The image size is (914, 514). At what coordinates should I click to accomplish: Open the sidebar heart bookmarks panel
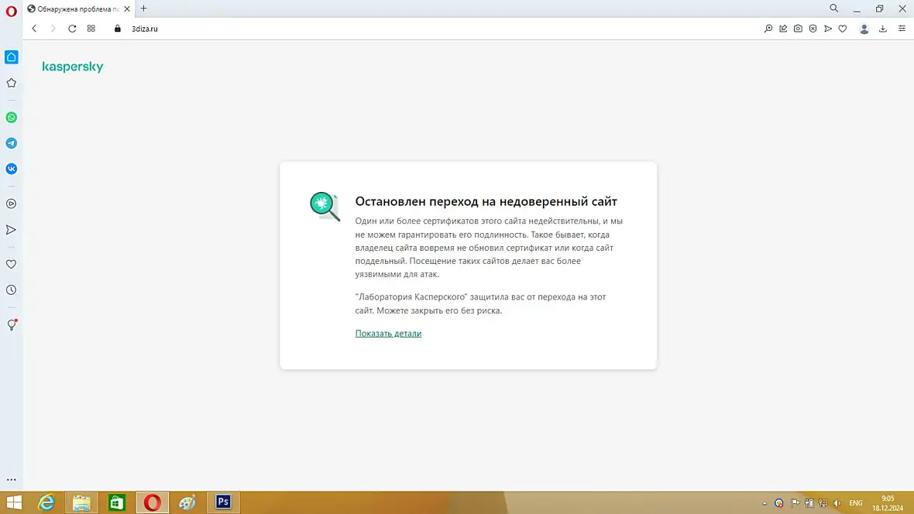pyautogui.click(x=11, y=265)
